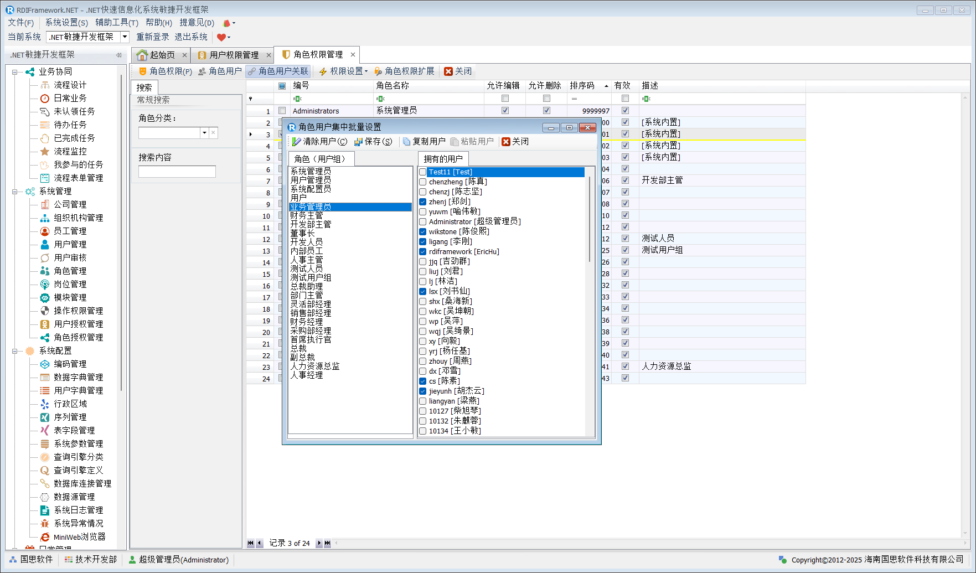Open 角色管理 from the sidebar tree
The width and height of the screenshot is (976, 573).
70,271
